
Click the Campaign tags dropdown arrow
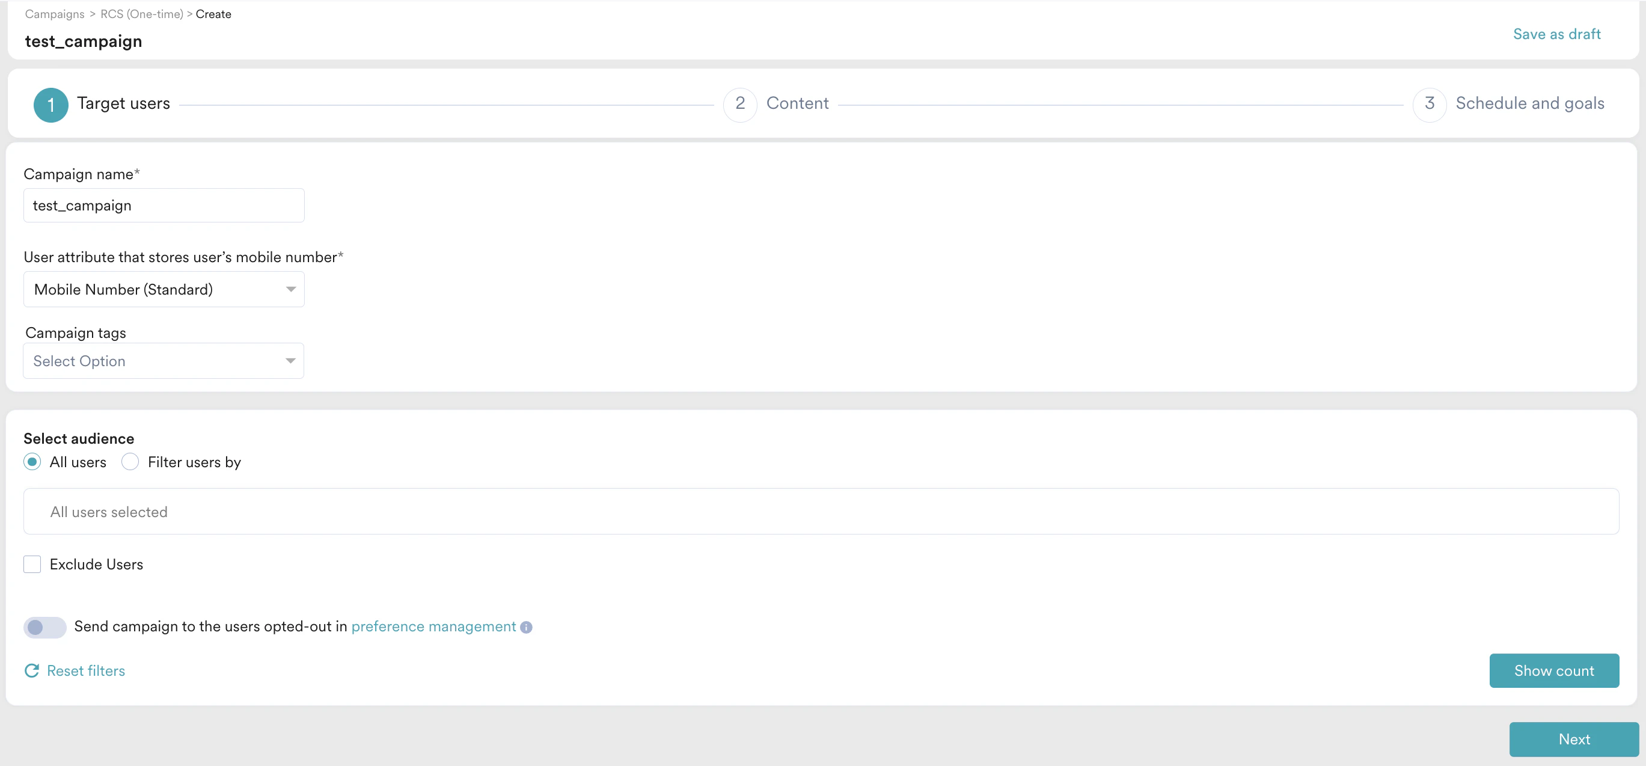[291, 360]
